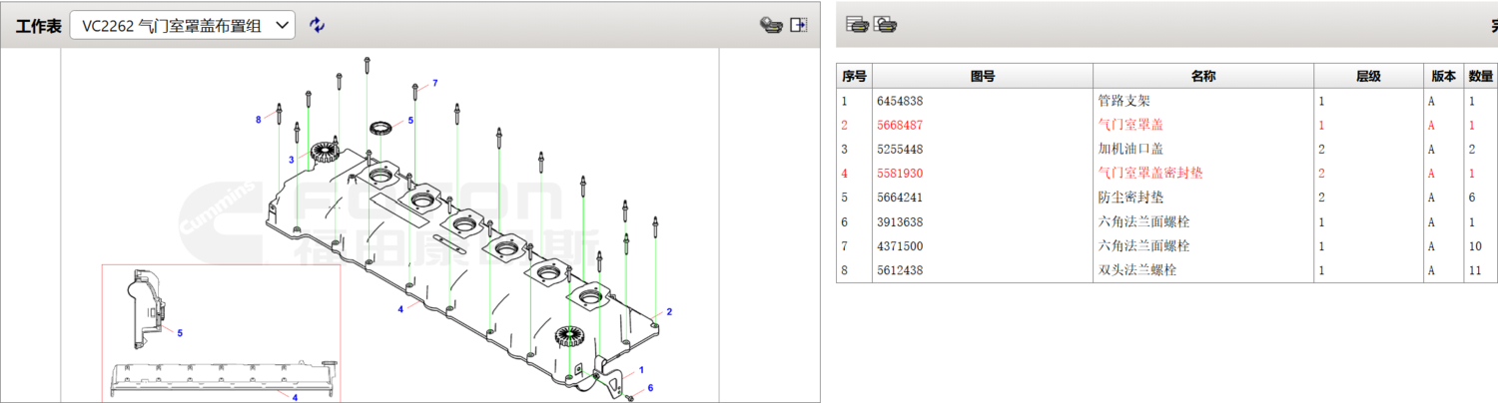Click the print diagram icon above the drawing
1498x403 pixels.
770,25
